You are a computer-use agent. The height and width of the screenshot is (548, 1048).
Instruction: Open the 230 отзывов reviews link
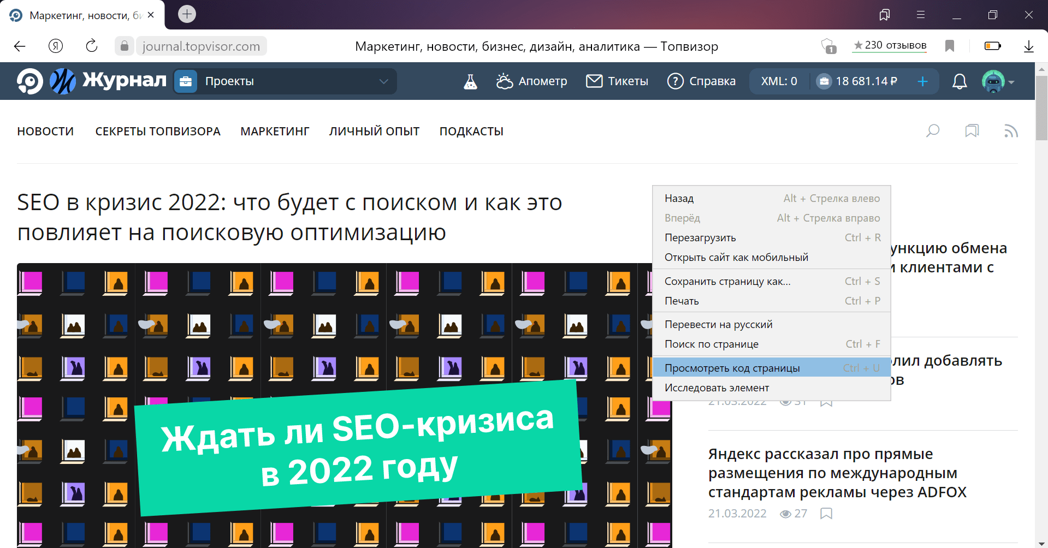click(890, 45)
